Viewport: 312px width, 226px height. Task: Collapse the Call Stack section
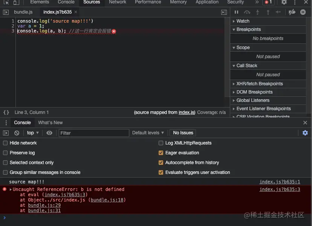click(268, 66)
